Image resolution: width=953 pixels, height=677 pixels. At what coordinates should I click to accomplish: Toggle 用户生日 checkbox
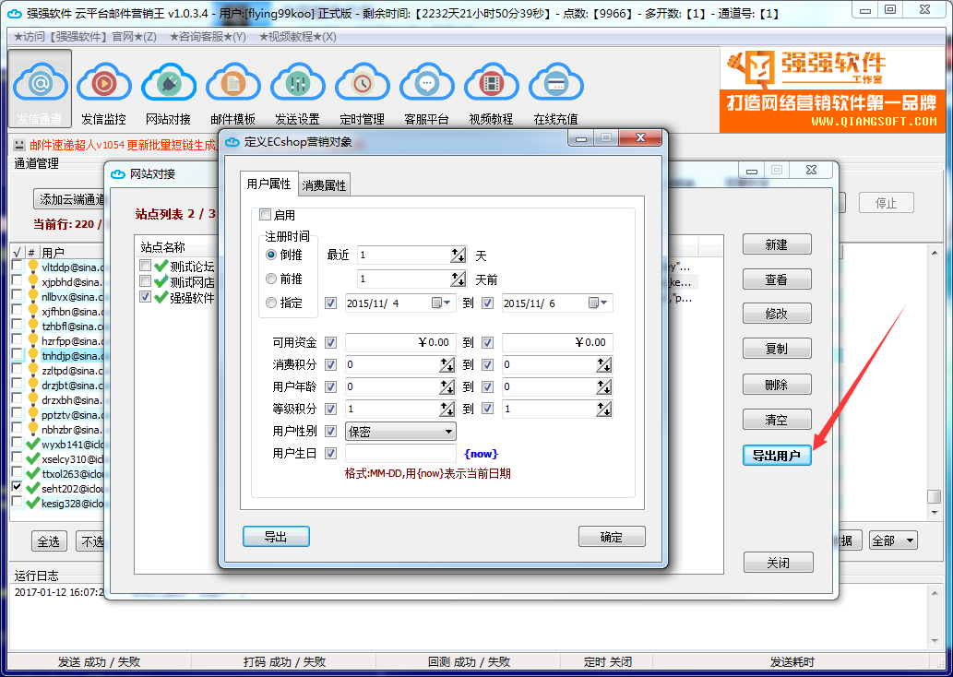pyautogui.click(x=330, y=453)
